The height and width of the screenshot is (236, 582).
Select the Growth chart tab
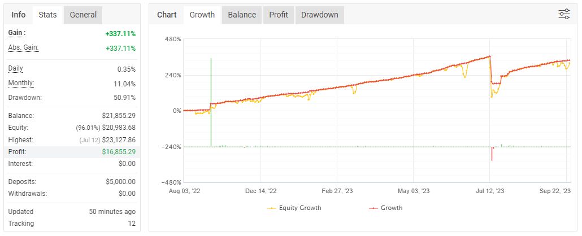[202, 15]
